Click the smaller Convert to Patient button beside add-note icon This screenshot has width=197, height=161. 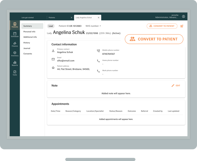162,26
